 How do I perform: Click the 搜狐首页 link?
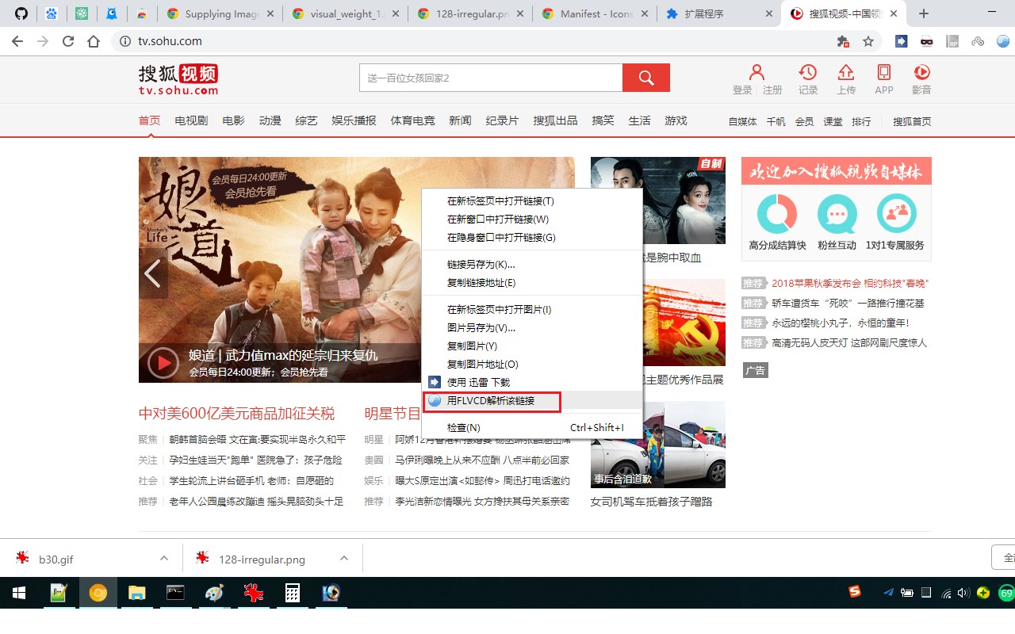(x=912, y=121)
